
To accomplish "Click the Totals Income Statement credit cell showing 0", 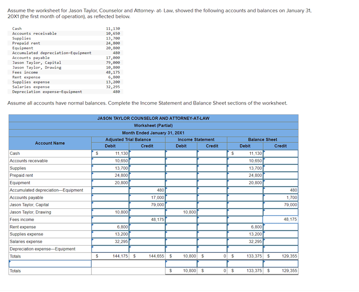I will coord(211,256).
